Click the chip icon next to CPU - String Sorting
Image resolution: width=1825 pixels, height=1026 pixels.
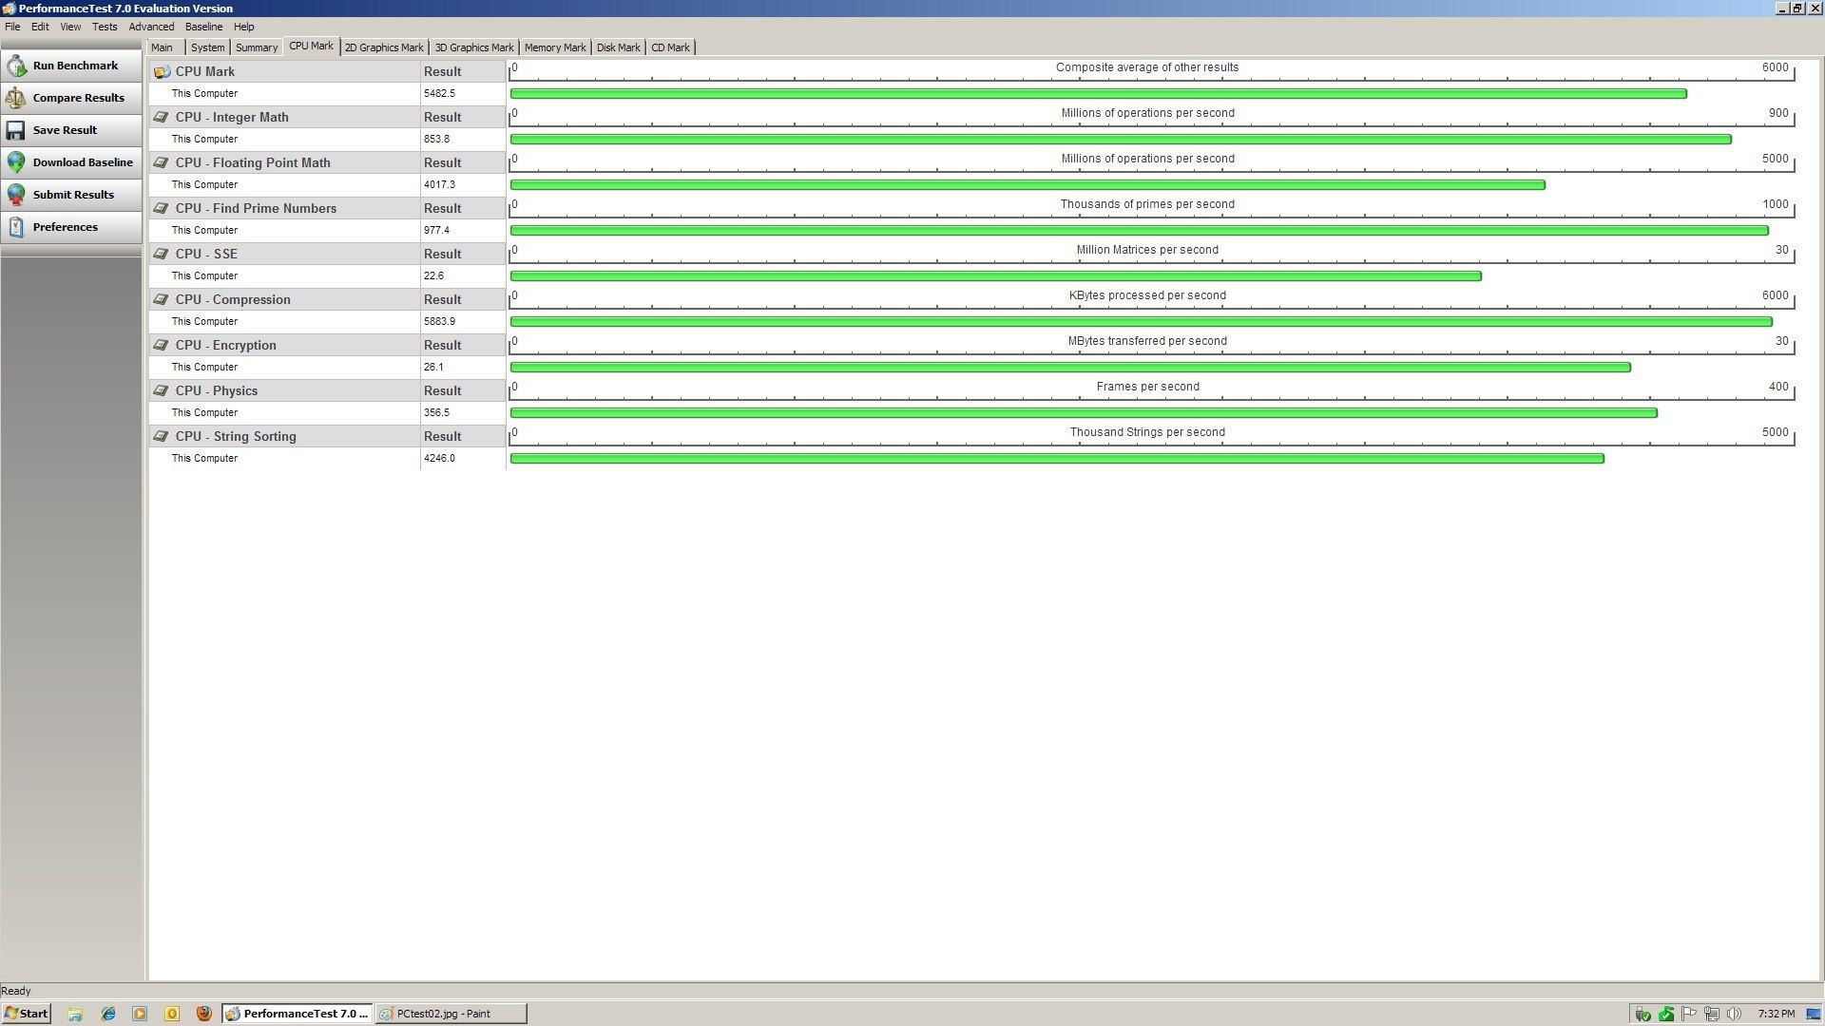tap(162, 436)
